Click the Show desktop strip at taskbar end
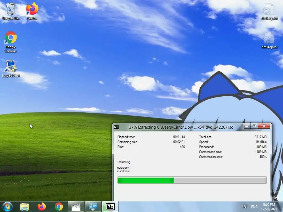Viewport: 283px width, 212px height. coord(281,206)
